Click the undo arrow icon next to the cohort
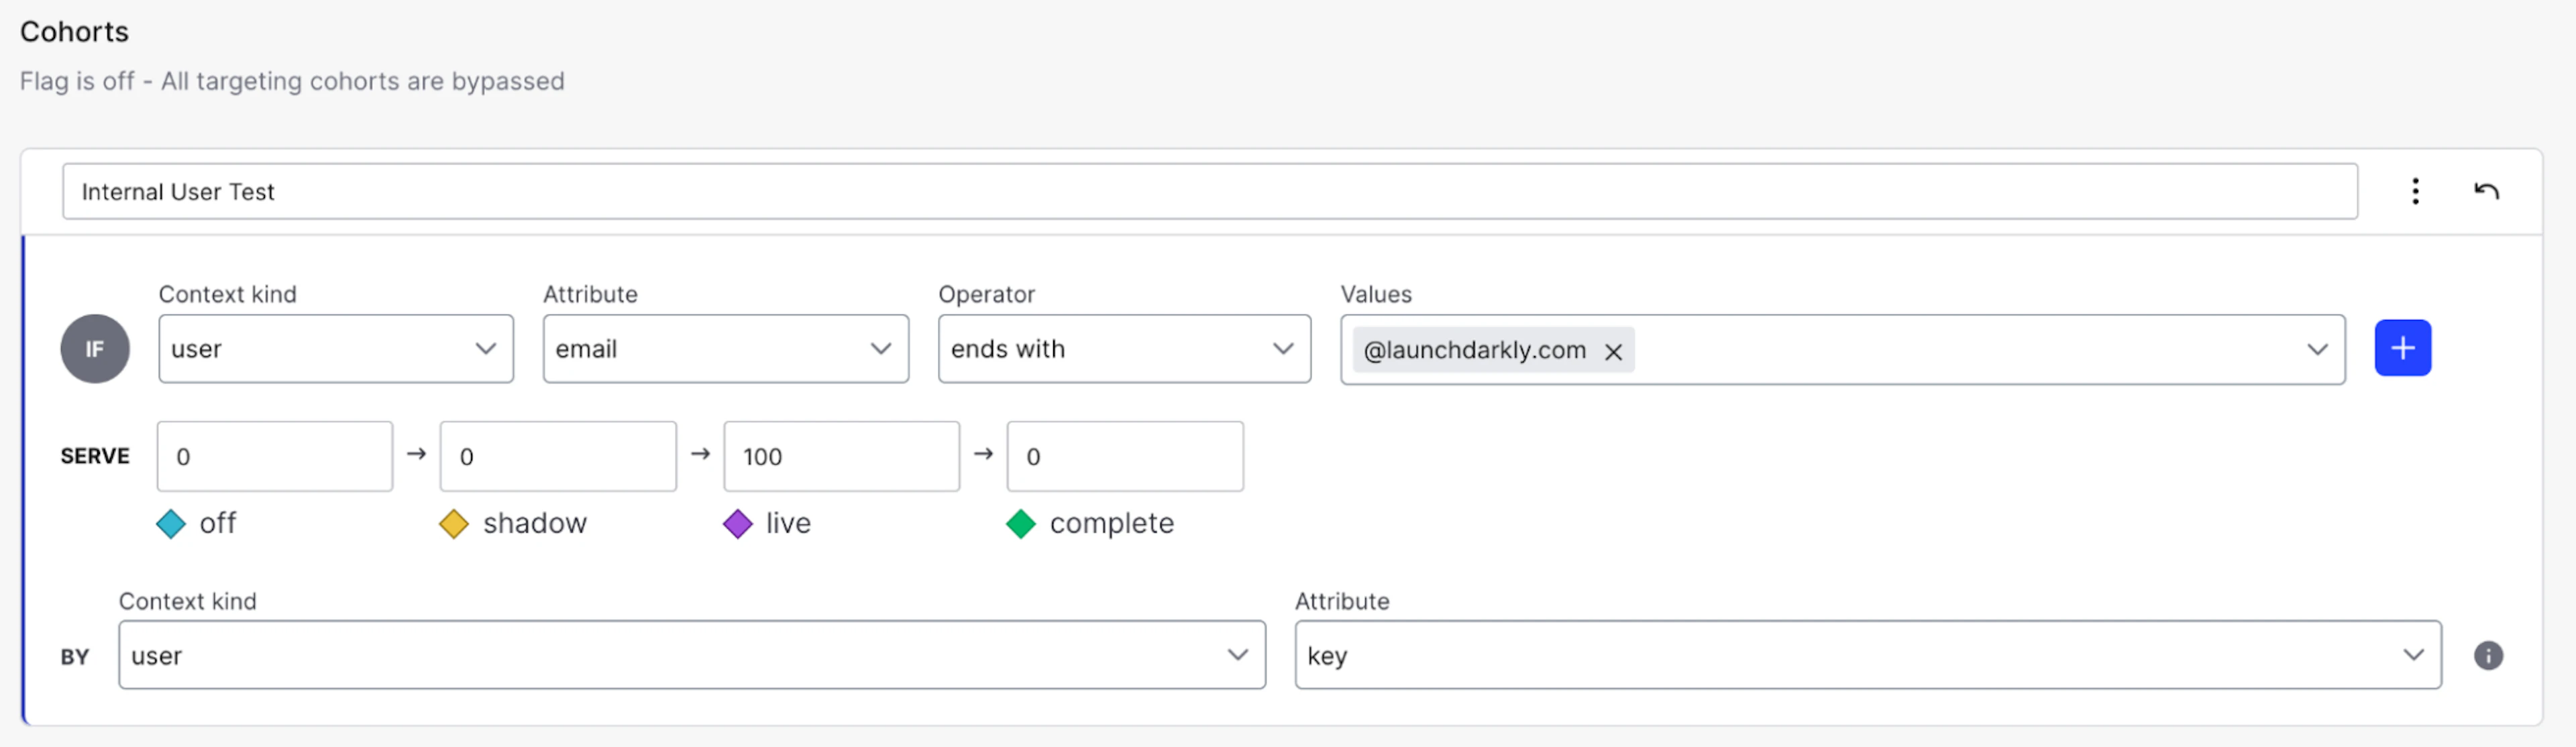 [x=2488, y=191]
